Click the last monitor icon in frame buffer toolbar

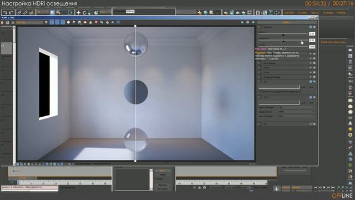(x=118, y=22)
